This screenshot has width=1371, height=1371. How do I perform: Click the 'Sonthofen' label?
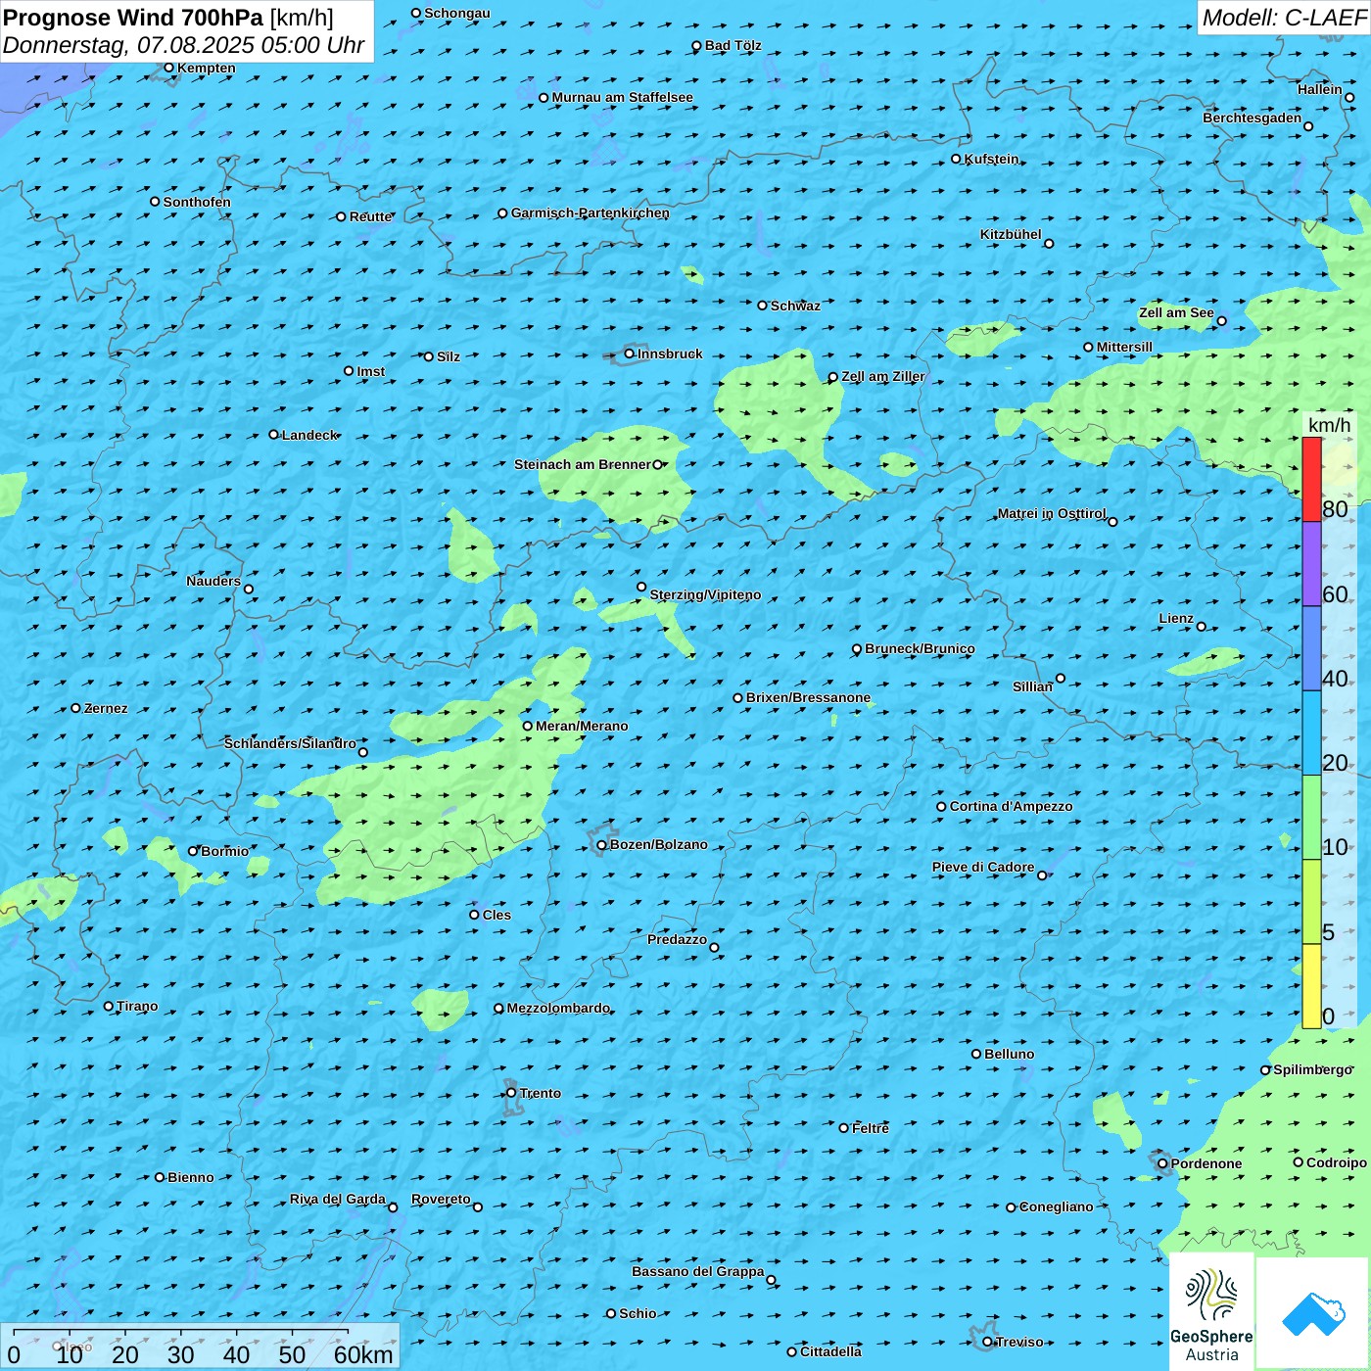(197, 202)
